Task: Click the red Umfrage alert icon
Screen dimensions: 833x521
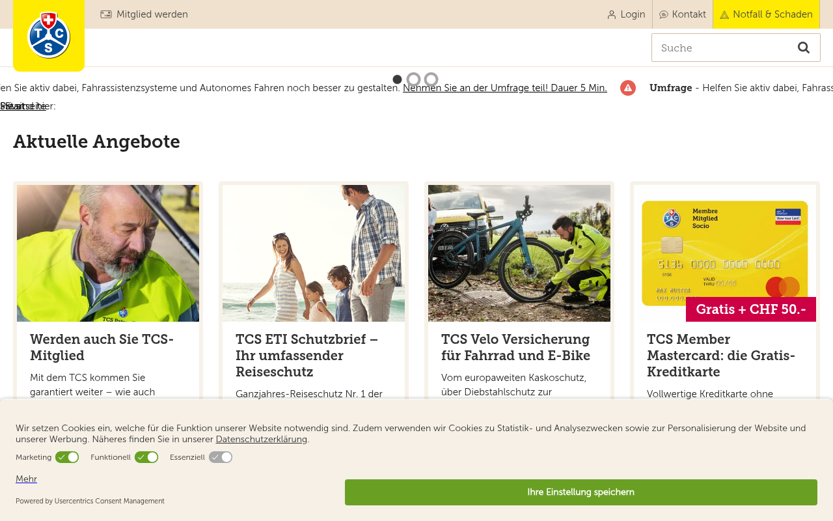Action: pos(628,88)
